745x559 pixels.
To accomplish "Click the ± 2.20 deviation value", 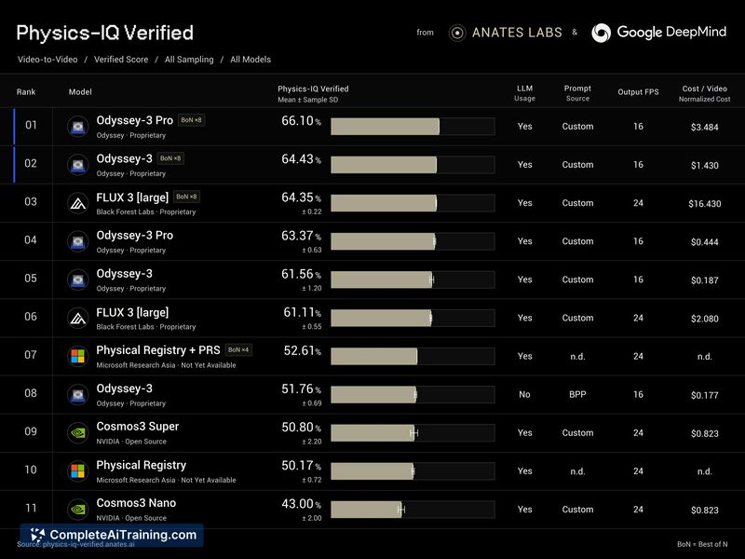I will point(312,442).
